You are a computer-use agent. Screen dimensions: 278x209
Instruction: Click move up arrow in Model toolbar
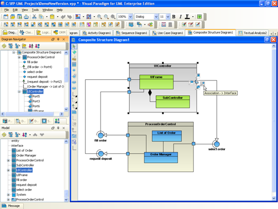(35, 135)
